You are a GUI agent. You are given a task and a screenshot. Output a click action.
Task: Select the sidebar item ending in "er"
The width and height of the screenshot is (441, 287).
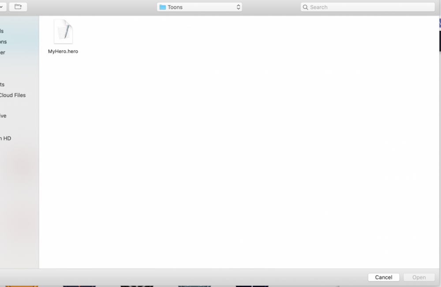pos(3,52)
